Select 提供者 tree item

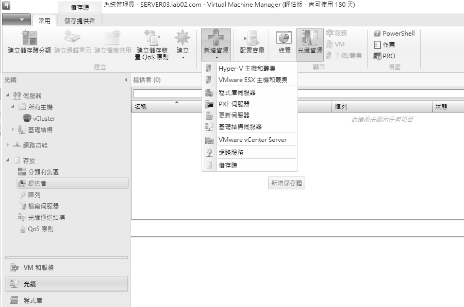pyautogui.click(x=73, y=183)
